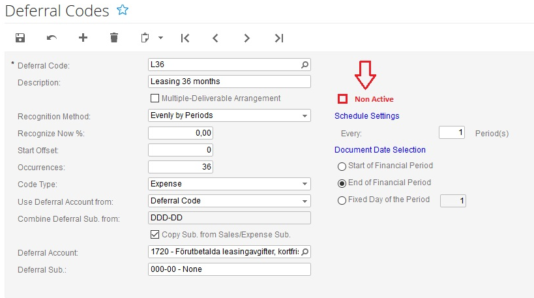Go to the last record
534x298 pixels.
279,38
